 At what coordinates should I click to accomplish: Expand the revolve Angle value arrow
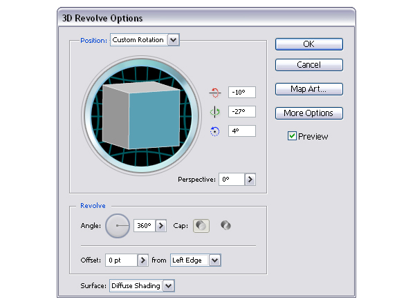pyautogui.click(x=161, y=225)
